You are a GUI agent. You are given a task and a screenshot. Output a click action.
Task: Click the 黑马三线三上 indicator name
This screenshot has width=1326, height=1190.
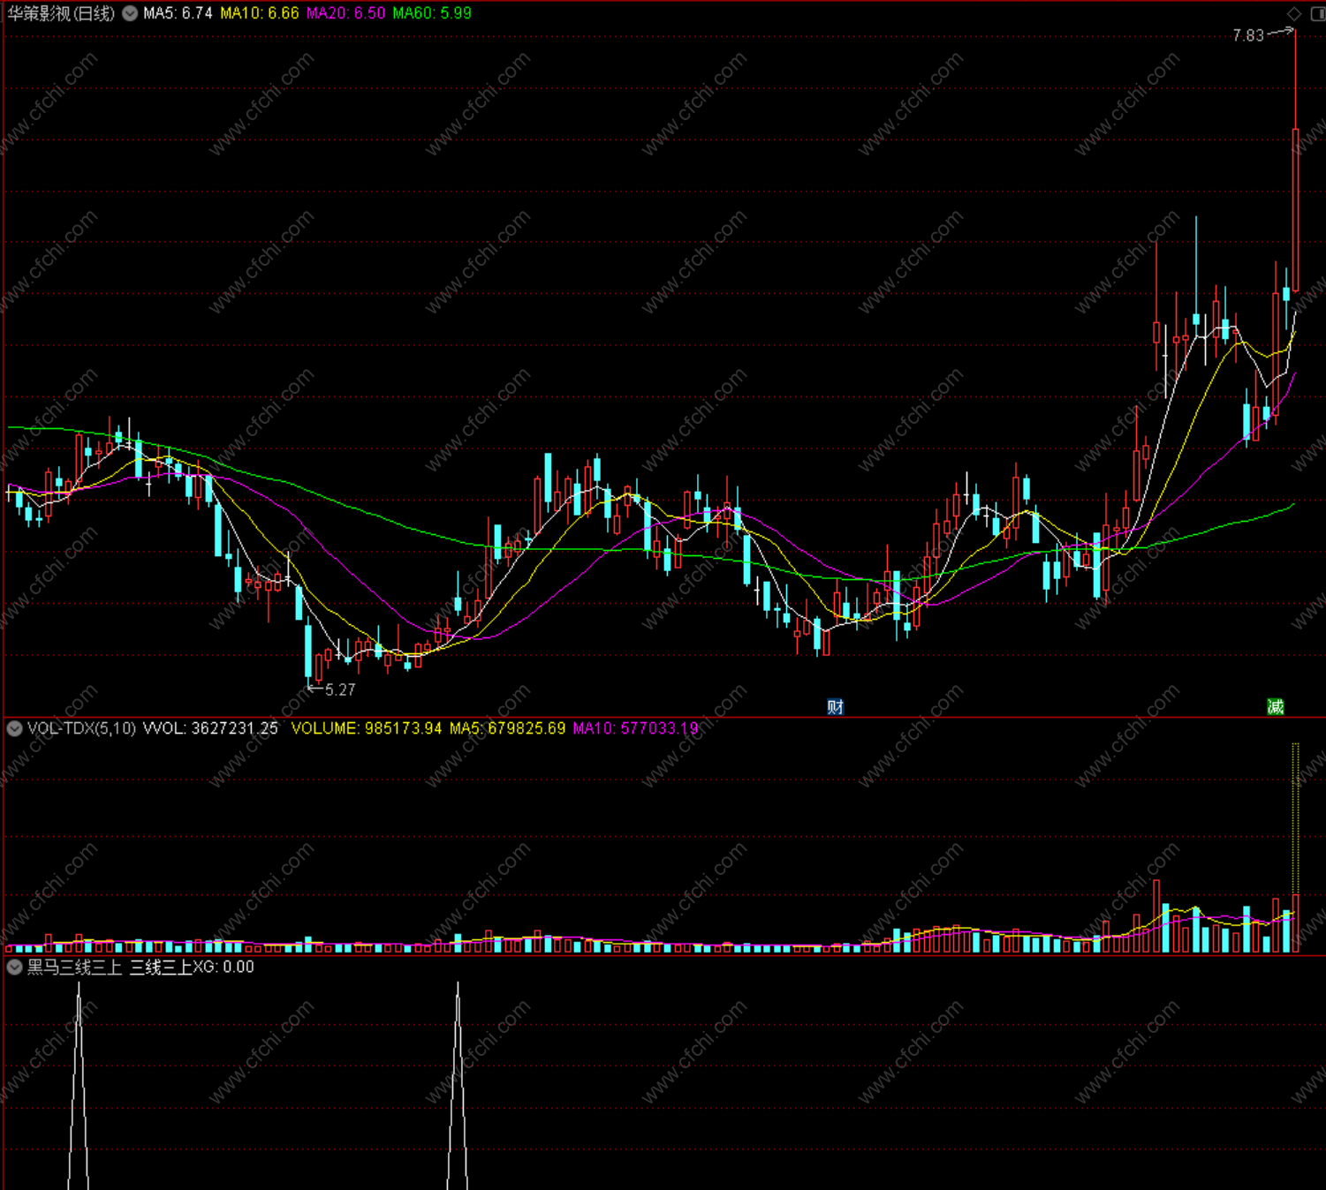(x=74, y=967)
